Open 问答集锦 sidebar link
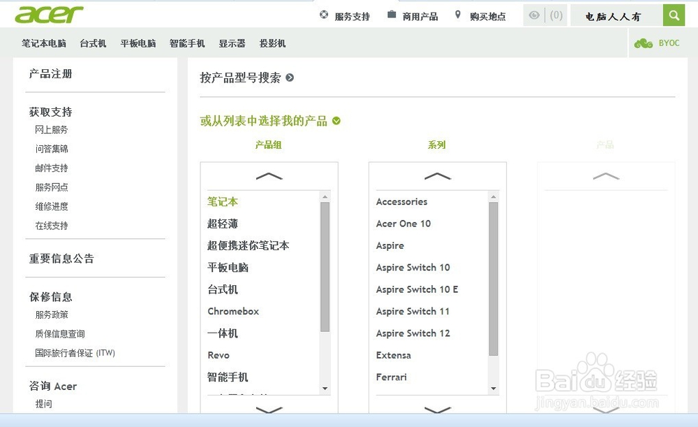Screen dimensions: 698x427 point(52,149)
